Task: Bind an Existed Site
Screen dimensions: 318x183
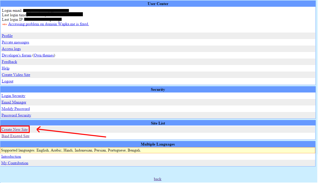Action: click(15, 136)
